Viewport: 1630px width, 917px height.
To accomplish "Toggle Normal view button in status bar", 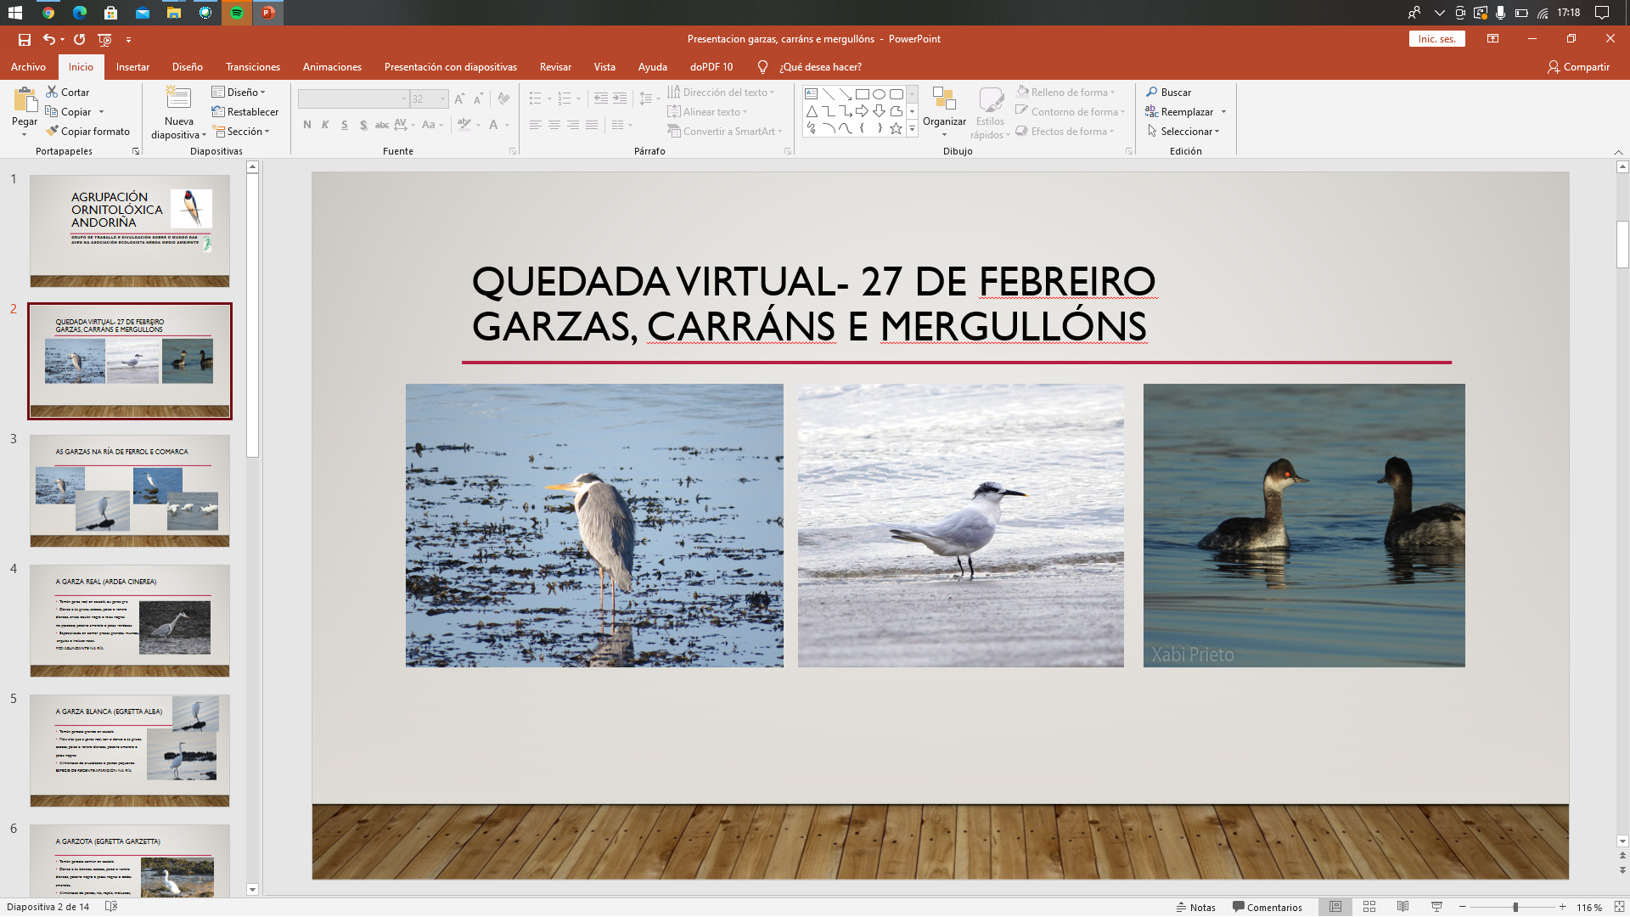I will (1335, 907).
